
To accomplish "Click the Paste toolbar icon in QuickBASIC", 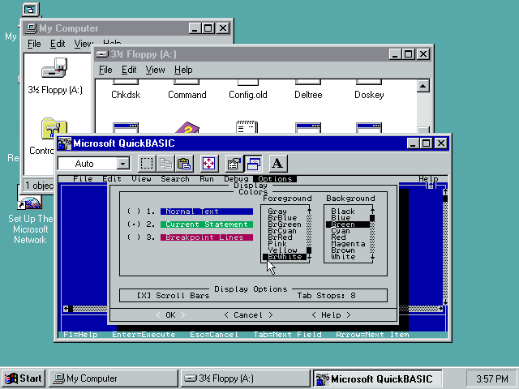I will click(184, 164).
